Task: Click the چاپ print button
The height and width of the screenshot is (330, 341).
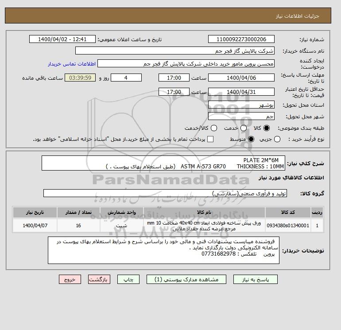Action: [x=128, y=280]
